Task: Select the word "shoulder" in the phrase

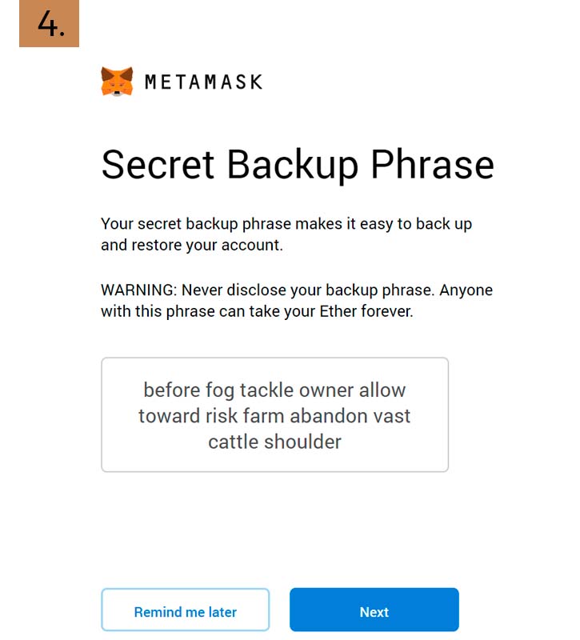Action: pyautogui.click(x=303, y=442)
